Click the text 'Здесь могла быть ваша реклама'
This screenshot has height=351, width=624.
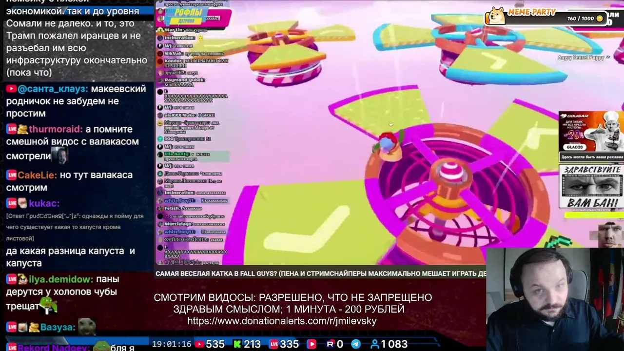[x=592, y=157]
